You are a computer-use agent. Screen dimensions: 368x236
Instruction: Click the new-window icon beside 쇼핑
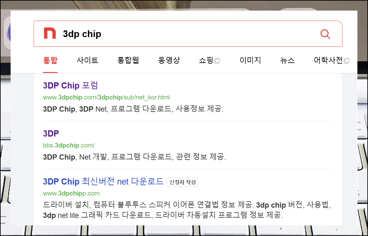pyautogui.click(x=217, y=61)
